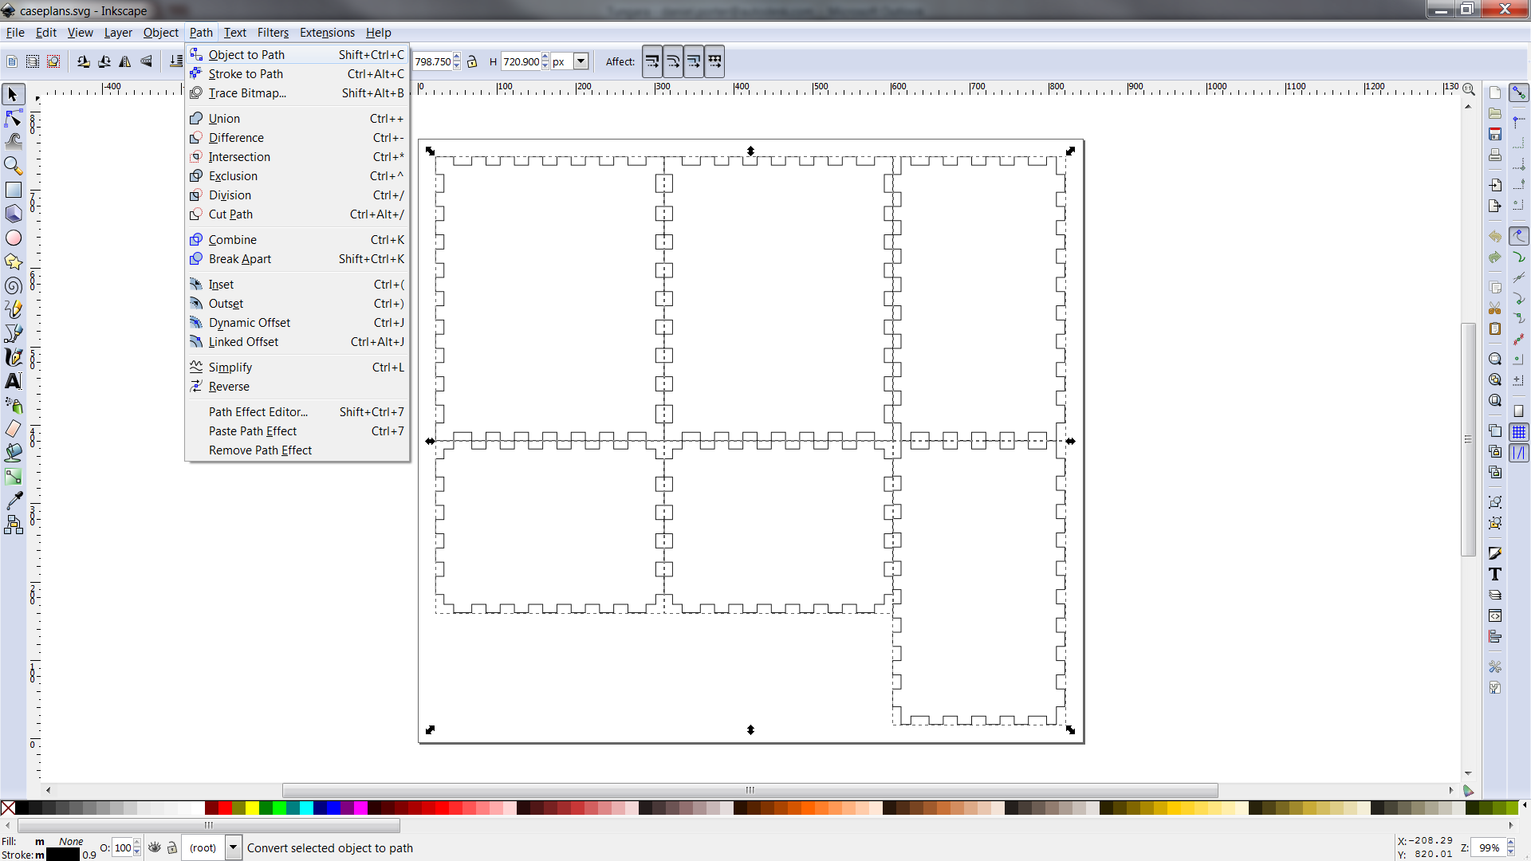Toggle the width/height lock ratio
Image resolution: width=1531 pixels, height=861 pixels.
pyautogui.click(x=472, y=61)
